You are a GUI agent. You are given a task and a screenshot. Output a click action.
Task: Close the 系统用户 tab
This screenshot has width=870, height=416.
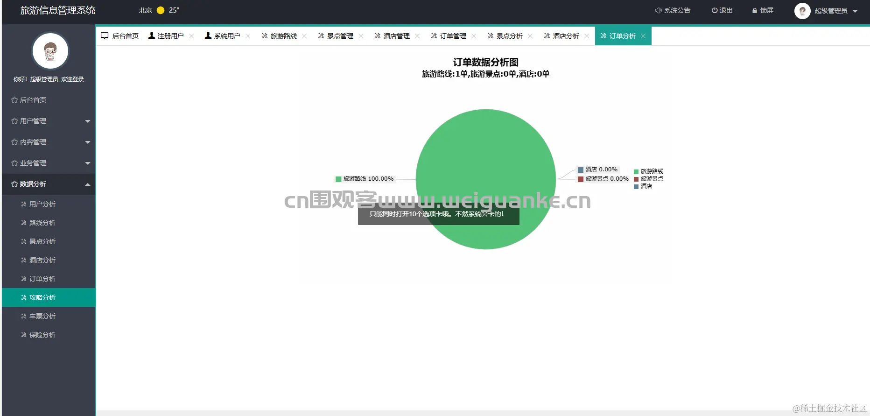pyautogui.click(x=248, y=36)
